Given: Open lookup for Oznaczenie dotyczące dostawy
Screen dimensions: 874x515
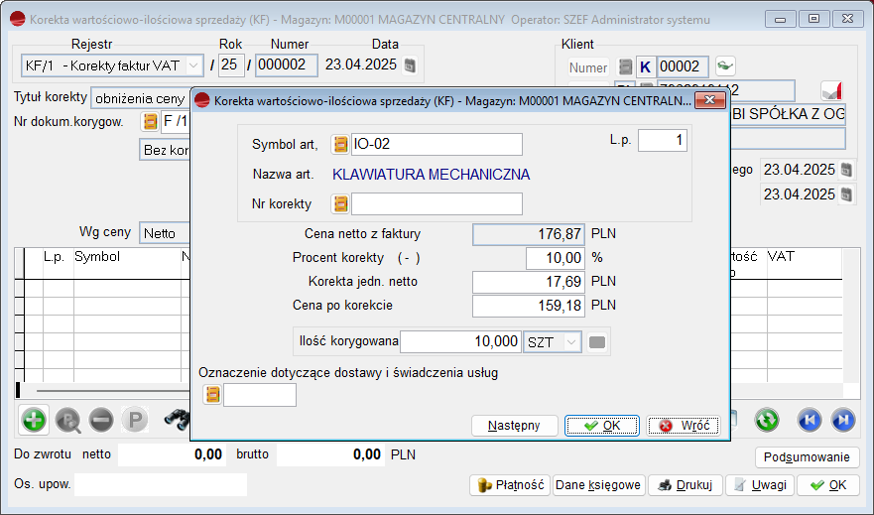Looking at the screenshot, I should [x=212, y=395].
